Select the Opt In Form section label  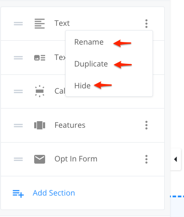pyautogui.click(x=76, y=159)
